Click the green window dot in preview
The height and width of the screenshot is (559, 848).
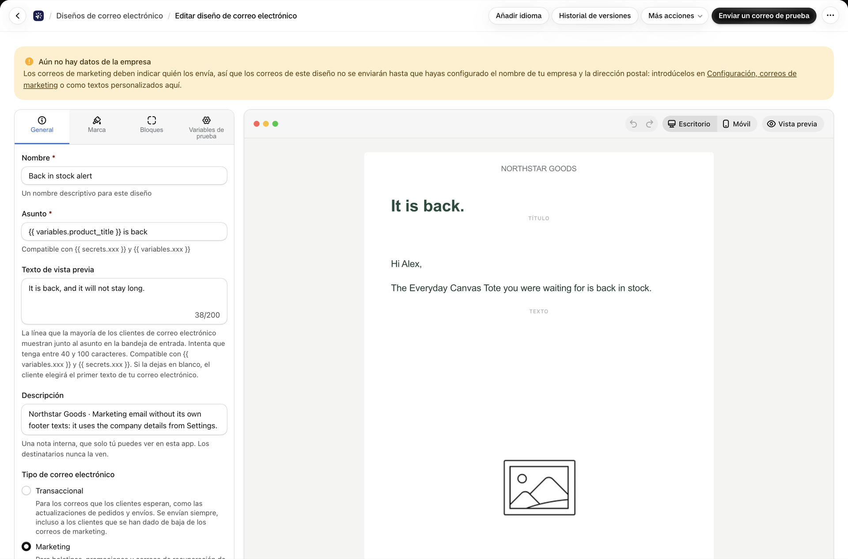point(275,124)
